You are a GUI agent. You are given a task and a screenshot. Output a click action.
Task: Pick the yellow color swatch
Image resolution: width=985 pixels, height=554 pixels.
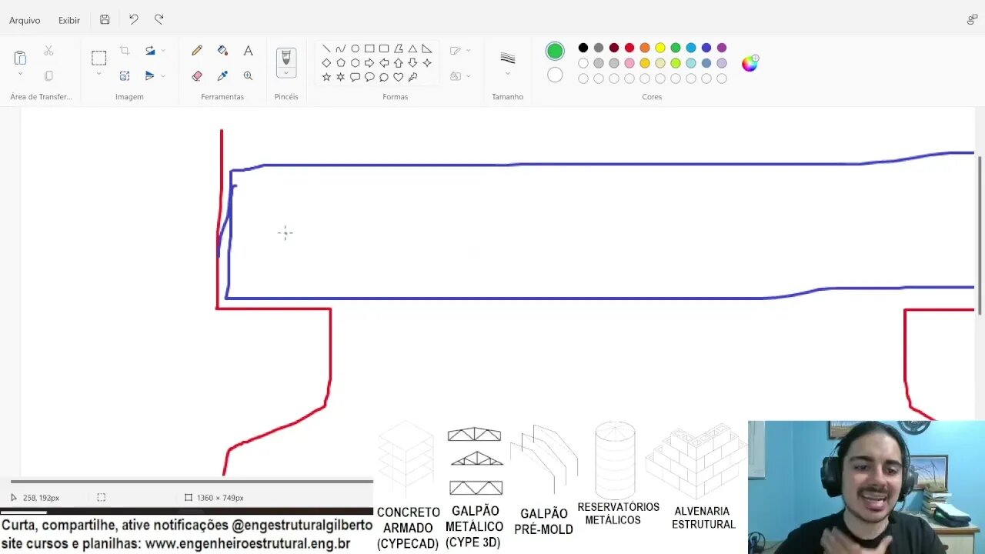click(660, 48)
